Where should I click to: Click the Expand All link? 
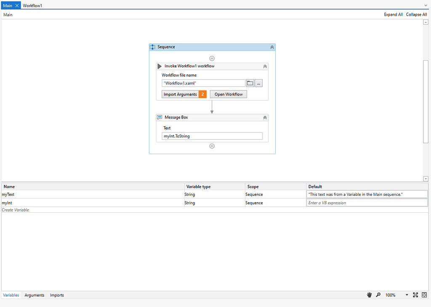coord(393,14)
